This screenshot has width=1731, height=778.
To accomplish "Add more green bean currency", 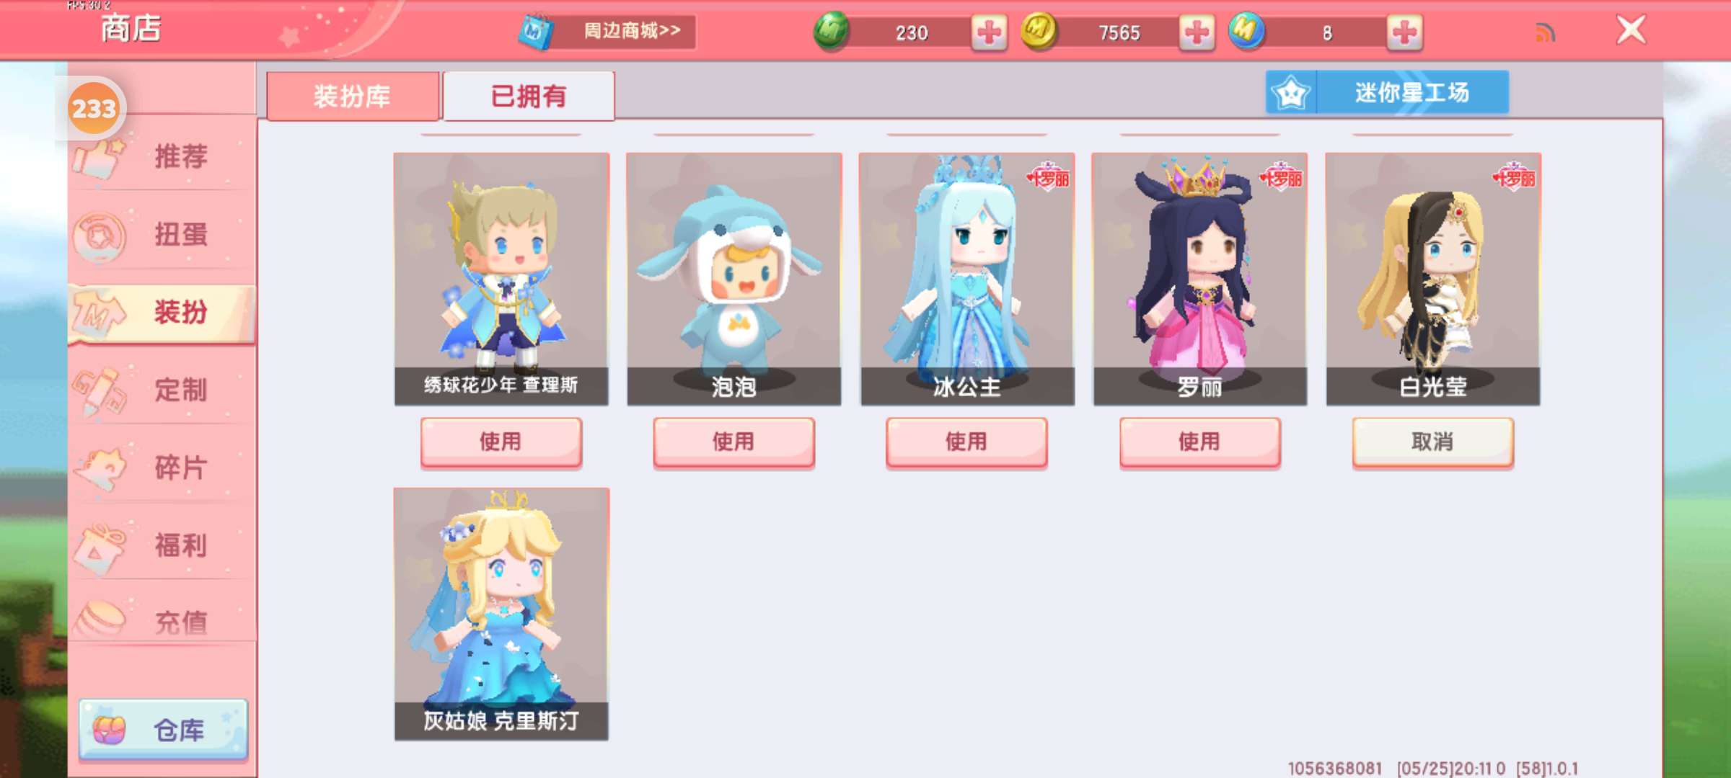I will [x=989, y=32].
